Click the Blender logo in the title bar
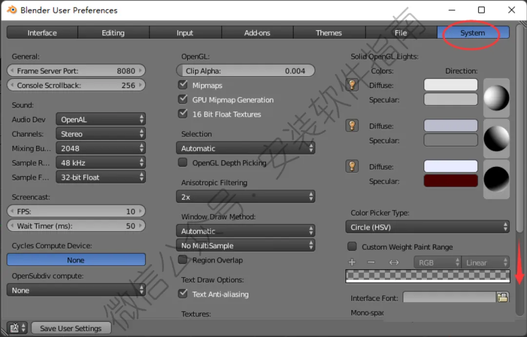Image resolution: width=527 pixels, height=337 pixels. click(x=12, y=10)
